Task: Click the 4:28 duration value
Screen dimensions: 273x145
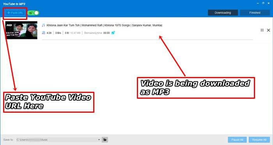Action: click(x=49, y=33)
